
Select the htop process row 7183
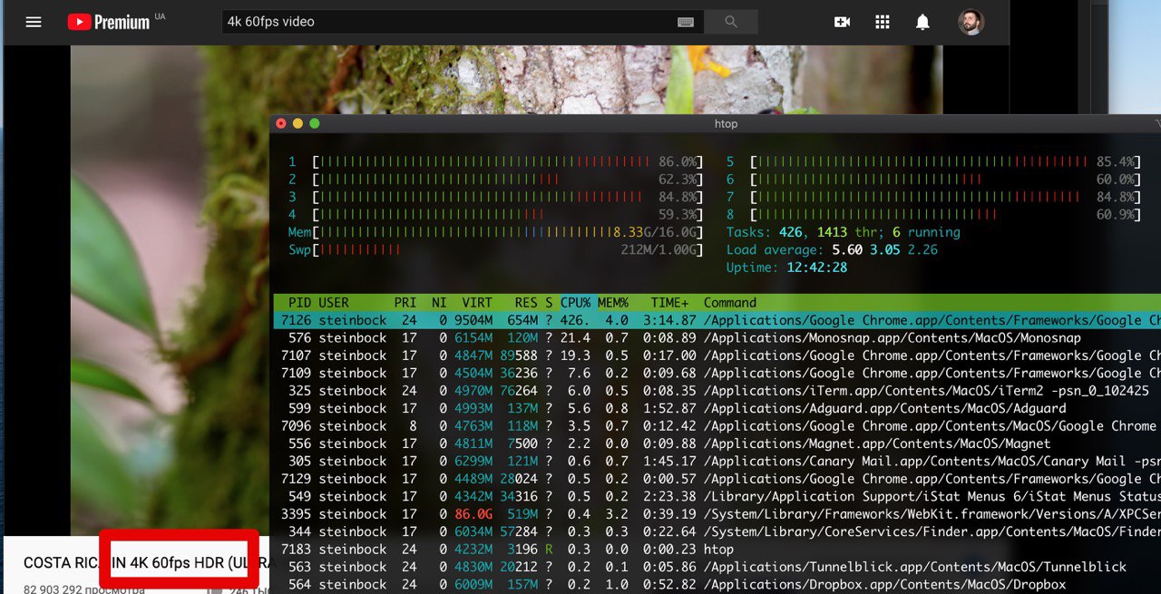pyautogui.click(x=717, y=550)
